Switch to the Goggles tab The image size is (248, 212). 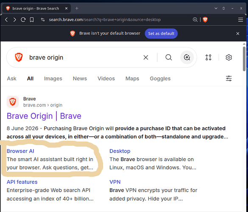[x=160, y=78]
